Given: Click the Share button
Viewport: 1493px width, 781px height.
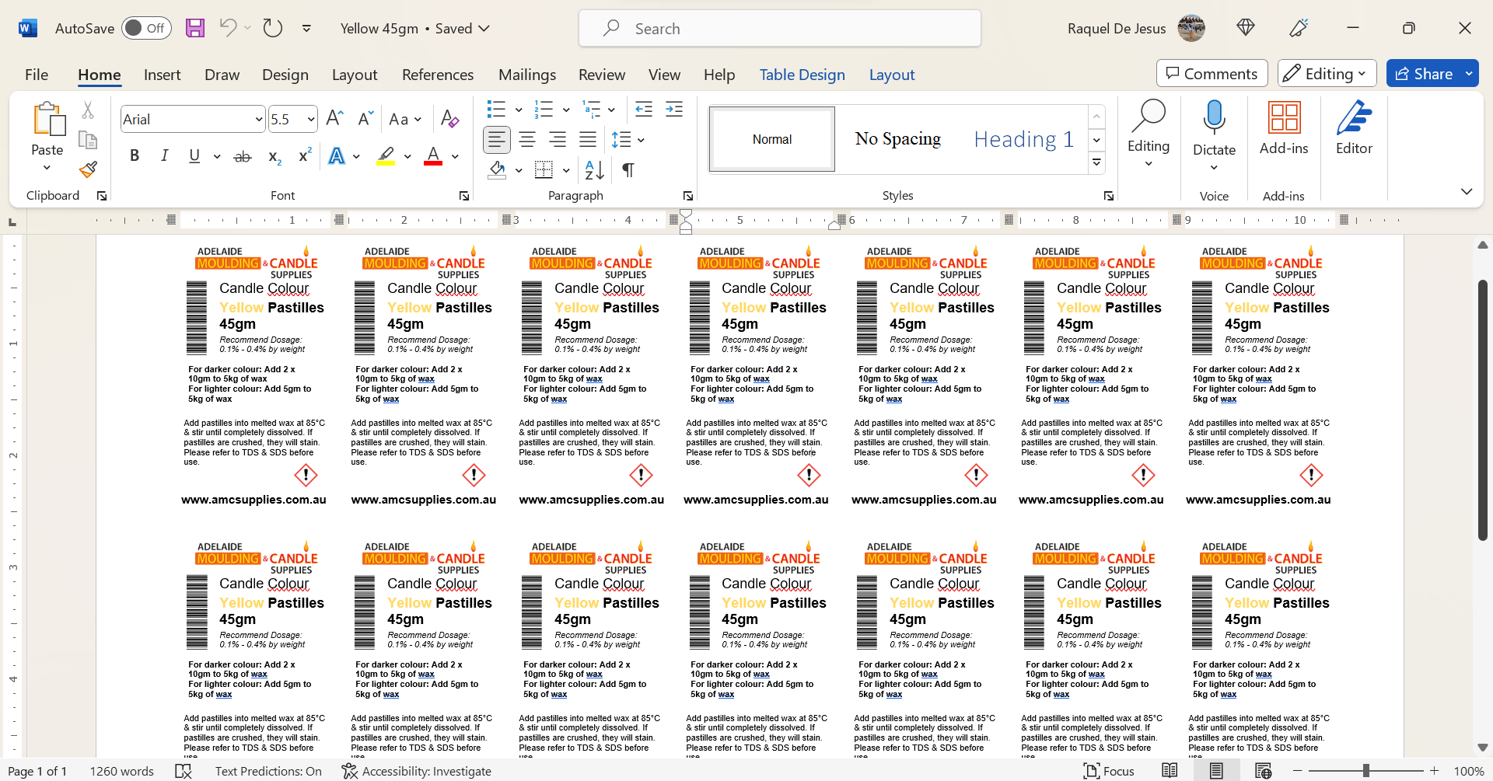Looking at the screenshot, I should (x=1423, y=74).
